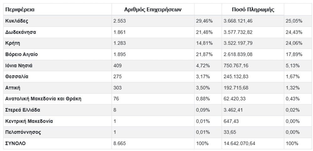Click the Αριθμός Επιχειρήσεων column header
Image resolution: width=313 pixels, height=151 pixels.
pos(153,10)
